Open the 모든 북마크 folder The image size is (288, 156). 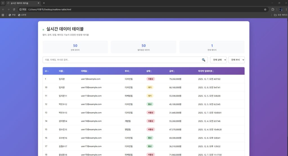coord(280,15)
